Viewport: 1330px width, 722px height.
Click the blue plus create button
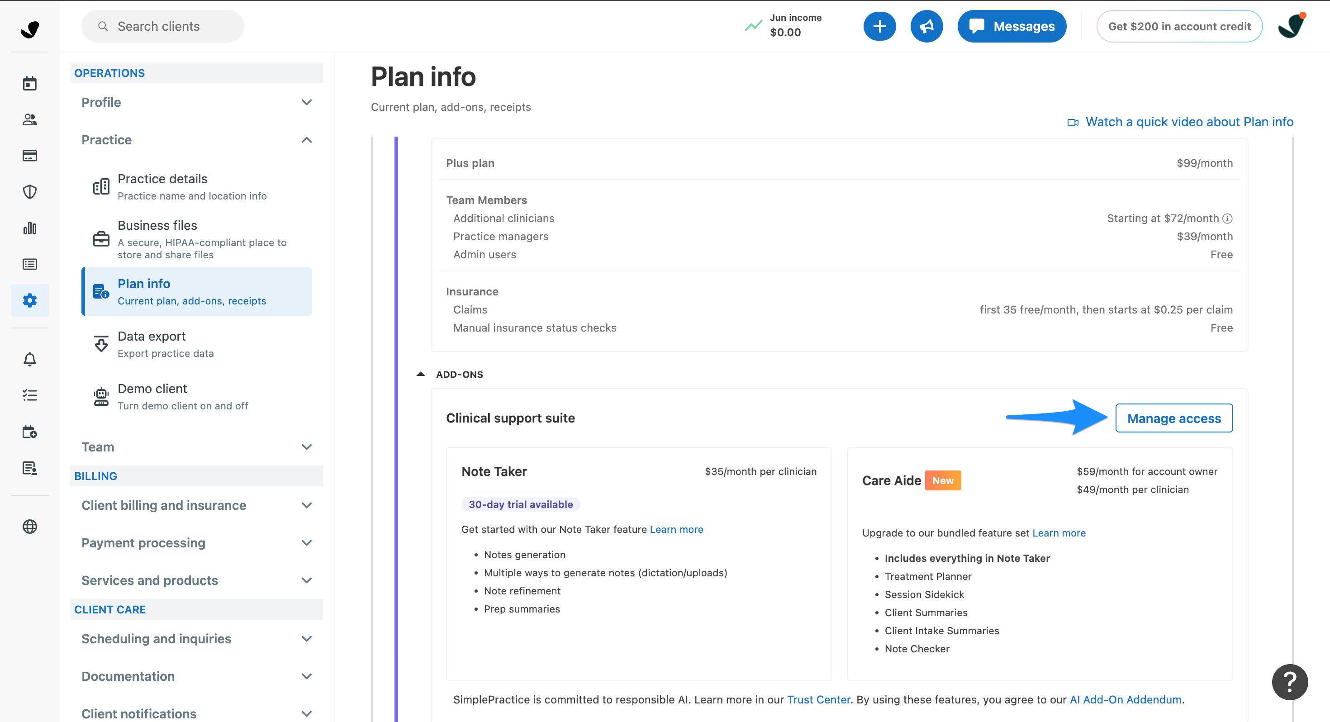tap(879, 26)
